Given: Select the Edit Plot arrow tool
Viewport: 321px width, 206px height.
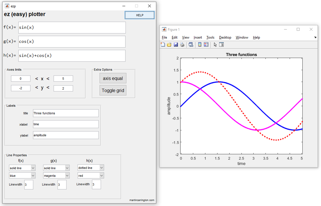Looking at the screenshot, I should tap(215, 45).
